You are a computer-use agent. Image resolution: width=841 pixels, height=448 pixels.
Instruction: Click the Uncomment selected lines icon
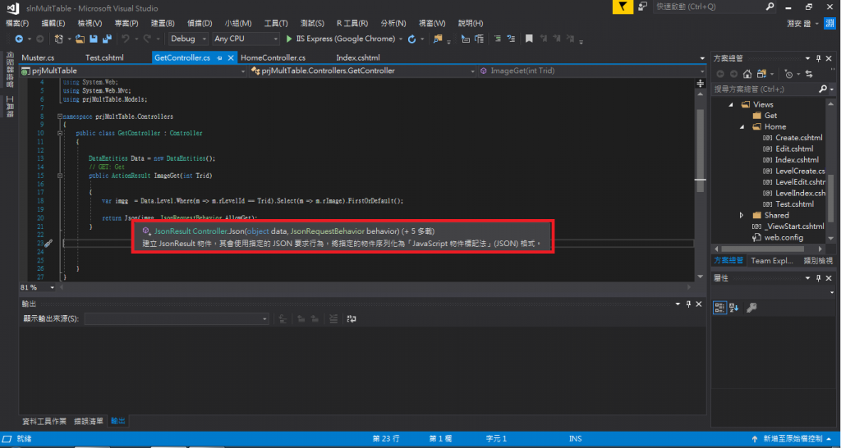tap(511, 39)
